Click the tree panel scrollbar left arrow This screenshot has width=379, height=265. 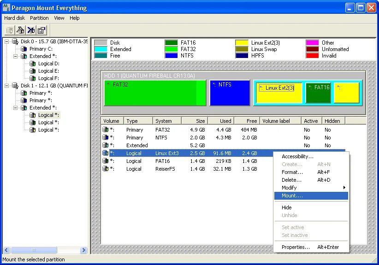pos(6,250)
